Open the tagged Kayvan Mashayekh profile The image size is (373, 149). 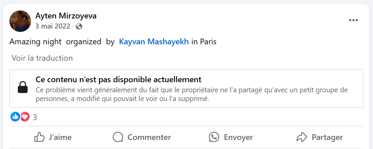[154, 42]
